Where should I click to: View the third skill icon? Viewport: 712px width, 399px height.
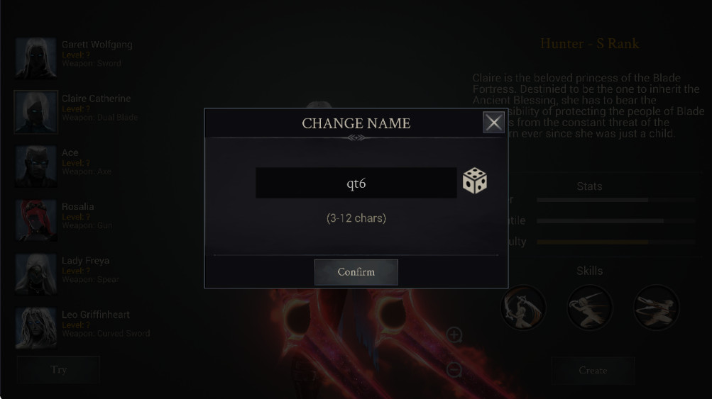point(657,308)
